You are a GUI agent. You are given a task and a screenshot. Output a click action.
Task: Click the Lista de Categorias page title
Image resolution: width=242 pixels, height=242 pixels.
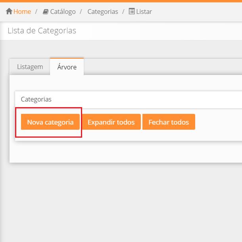pyautogui.click(x=42, y=31)
